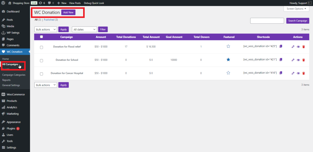Select All Campaigns submenu item
Viewport: 313px width, 152px height.
click(x=10, y=64)
